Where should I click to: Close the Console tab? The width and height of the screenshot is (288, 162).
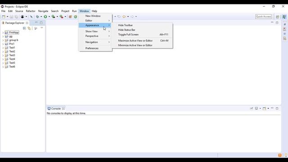click(x=63, y=108)
